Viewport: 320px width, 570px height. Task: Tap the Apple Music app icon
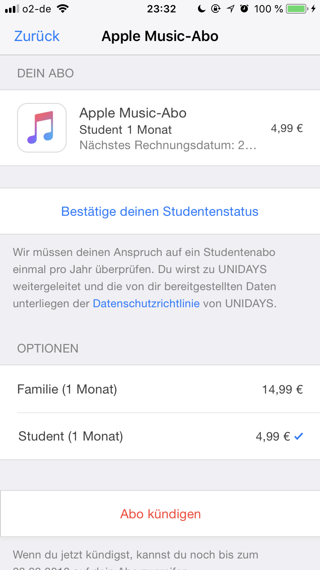coord(41,127)
